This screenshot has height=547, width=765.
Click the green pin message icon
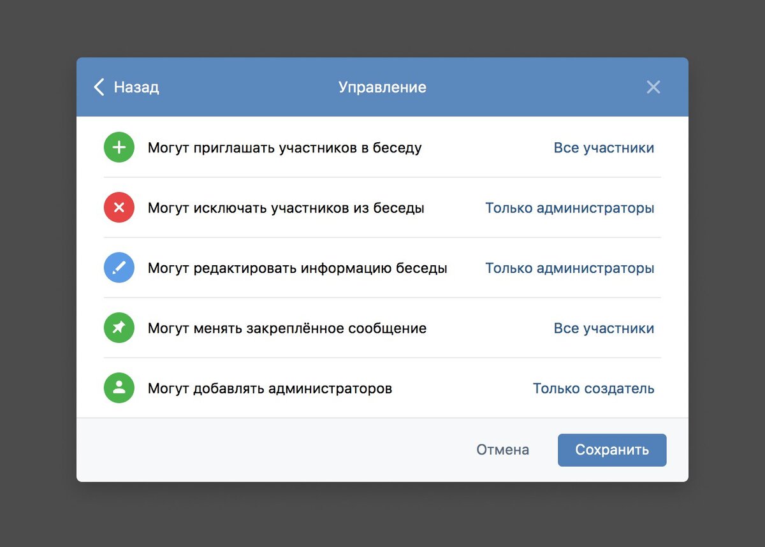(119, 328)
